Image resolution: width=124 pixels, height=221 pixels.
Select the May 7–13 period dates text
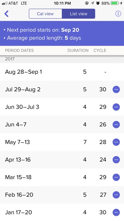(x=18, y=142)
